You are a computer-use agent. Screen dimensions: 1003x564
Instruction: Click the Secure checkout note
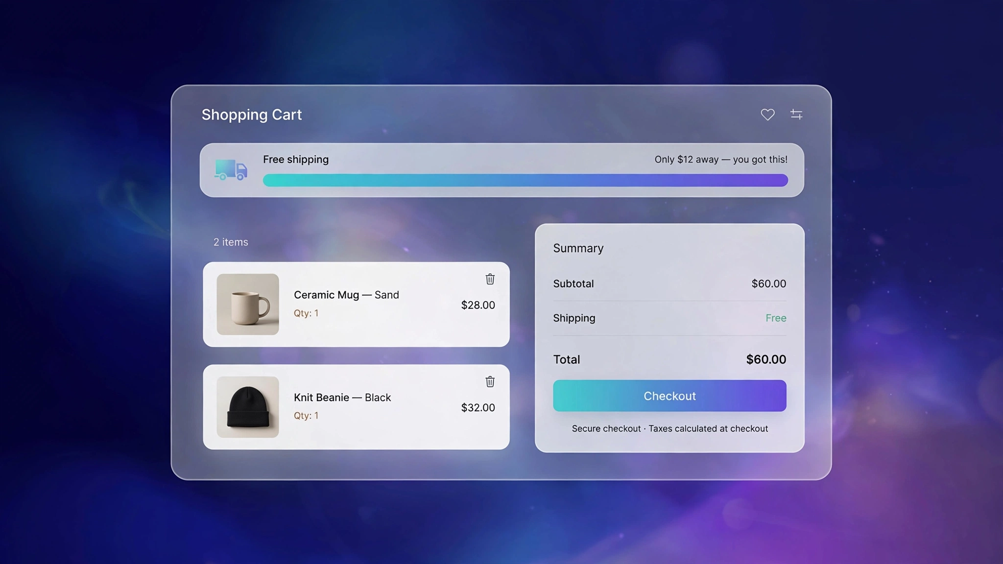(669, 428)
